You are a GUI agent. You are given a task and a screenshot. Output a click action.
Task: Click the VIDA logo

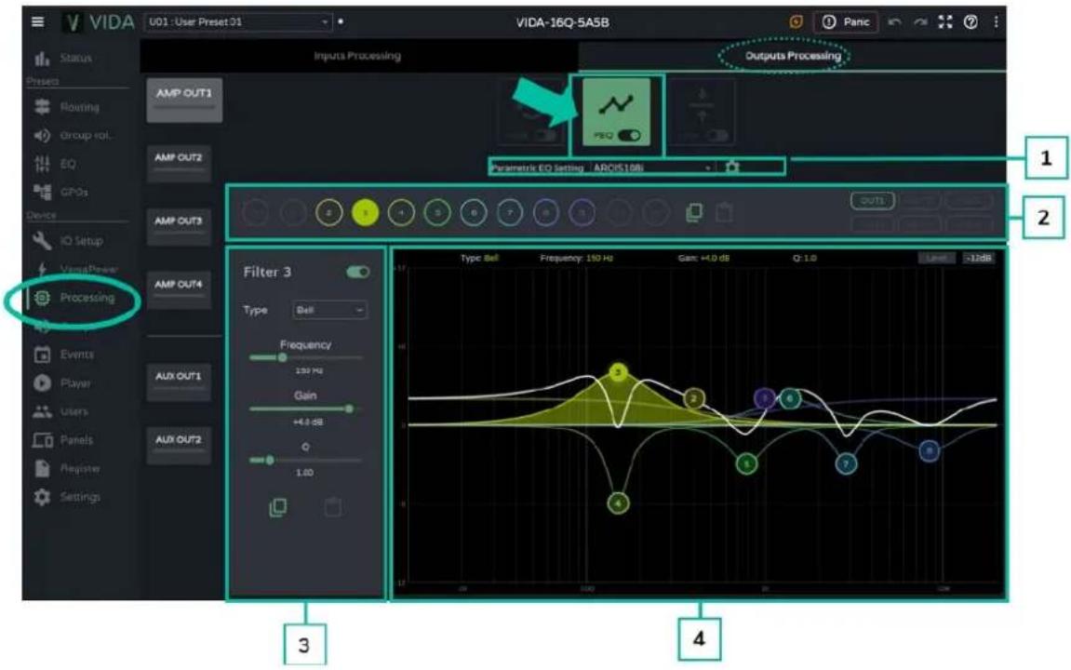(x=100, y=21)
